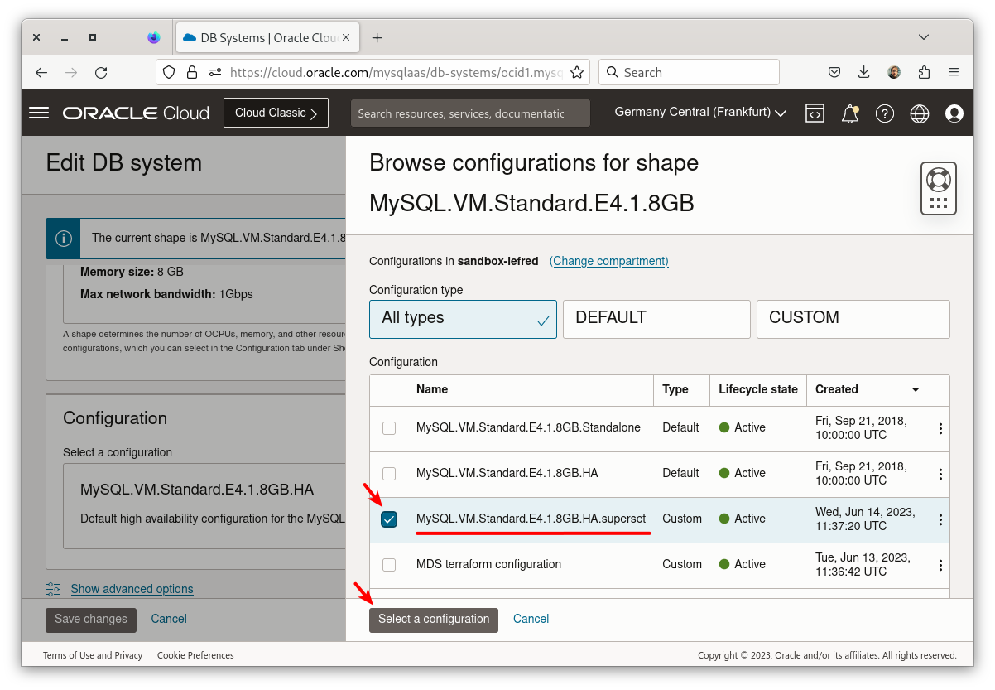Click the Show advanced options filter icon
The height and width of the screenshot is (690, 995).
pos(53,589)
